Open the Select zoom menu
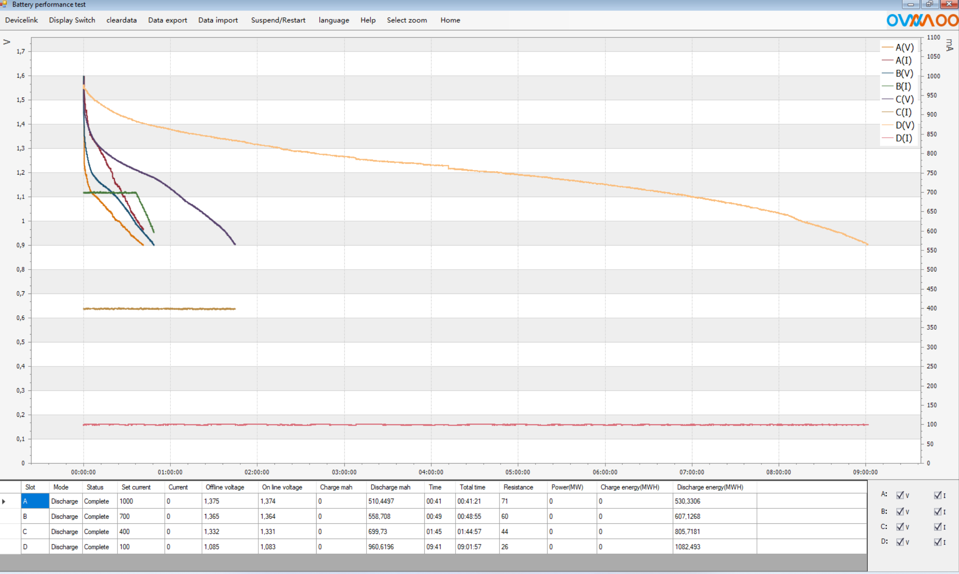 [x=407, y=20]
